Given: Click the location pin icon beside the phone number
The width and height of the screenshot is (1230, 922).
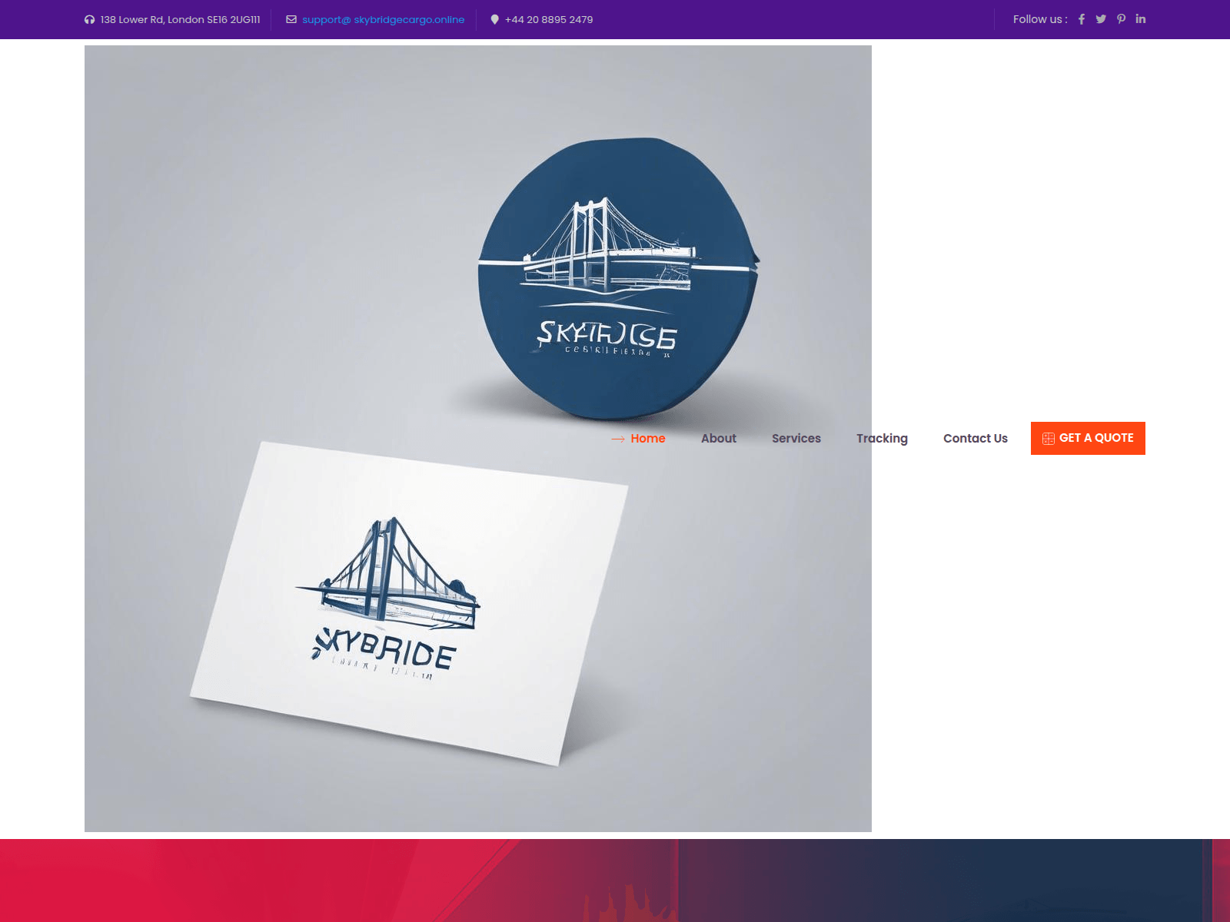Looking at the screenshot, I should (495, 20).
